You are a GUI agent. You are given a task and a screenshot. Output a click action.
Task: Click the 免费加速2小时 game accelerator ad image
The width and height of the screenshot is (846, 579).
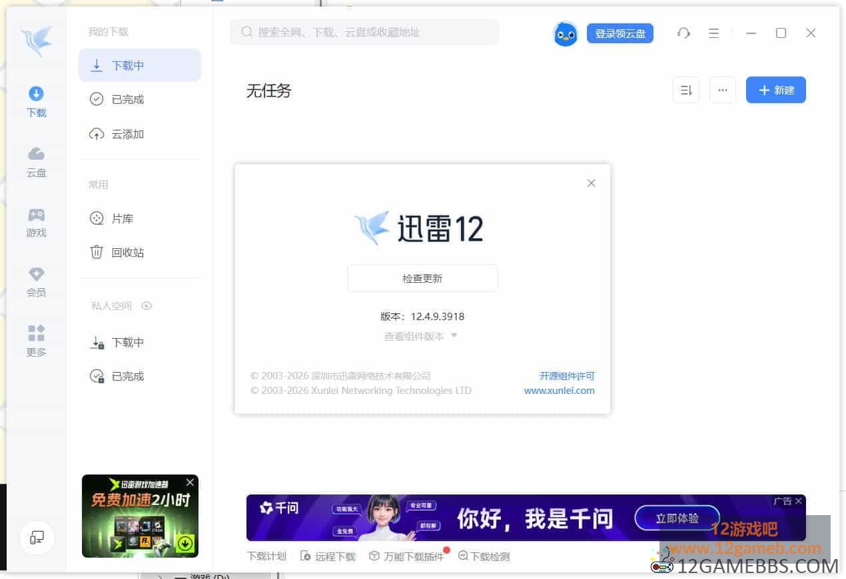[x=140, y=516]
